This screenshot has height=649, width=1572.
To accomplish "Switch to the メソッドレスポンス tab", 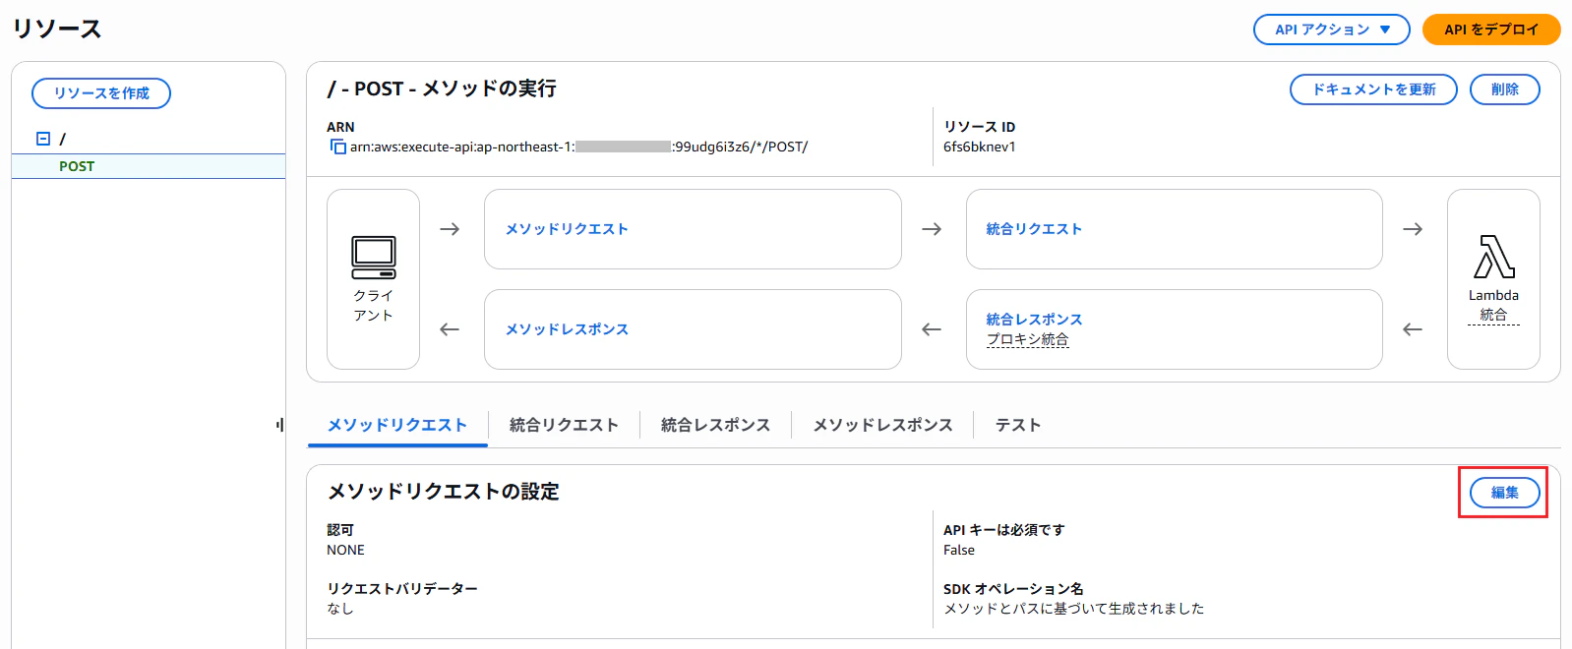I will (882, 425).
